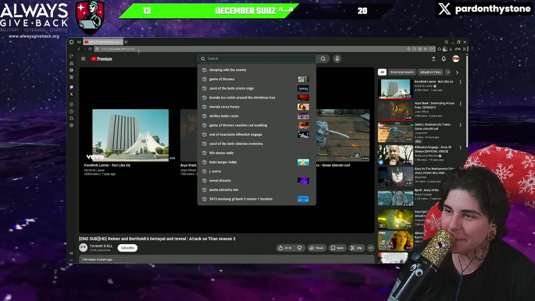The image size is (535, 301).
Task: Open Kendrick Lamar endscreen thumbnail in player
Action: point(130,135)
